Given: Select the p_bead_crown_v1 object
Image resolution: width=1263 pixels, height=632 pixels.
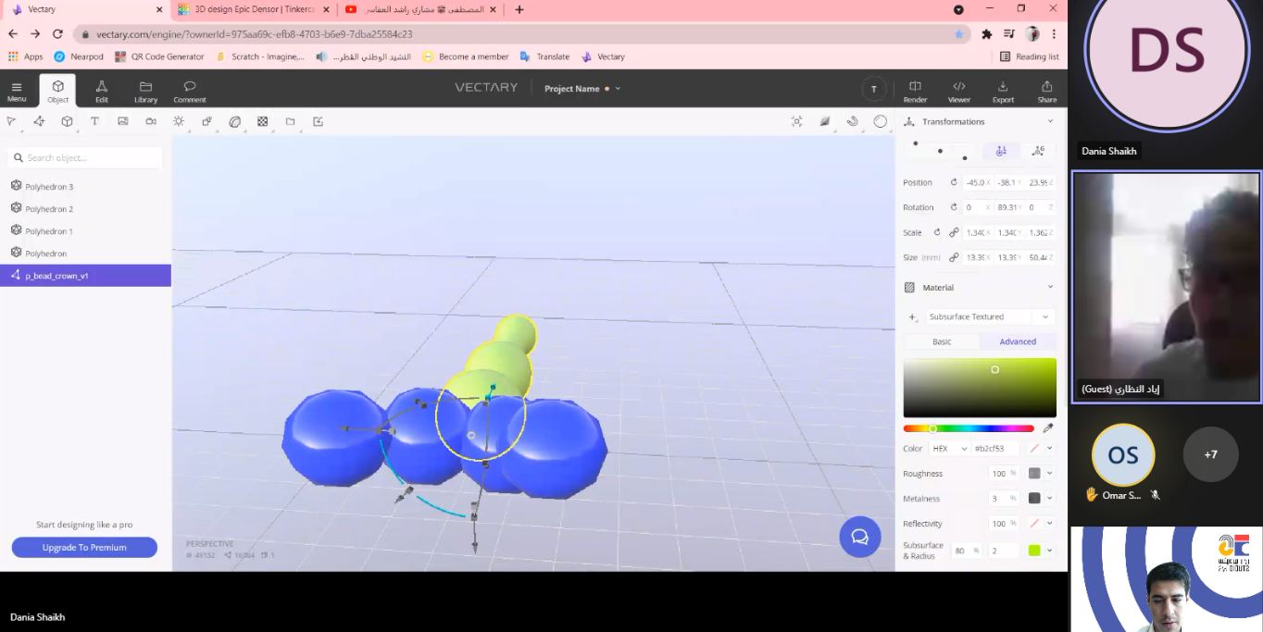Looking at the screenshot, I should tap(85, 276).
